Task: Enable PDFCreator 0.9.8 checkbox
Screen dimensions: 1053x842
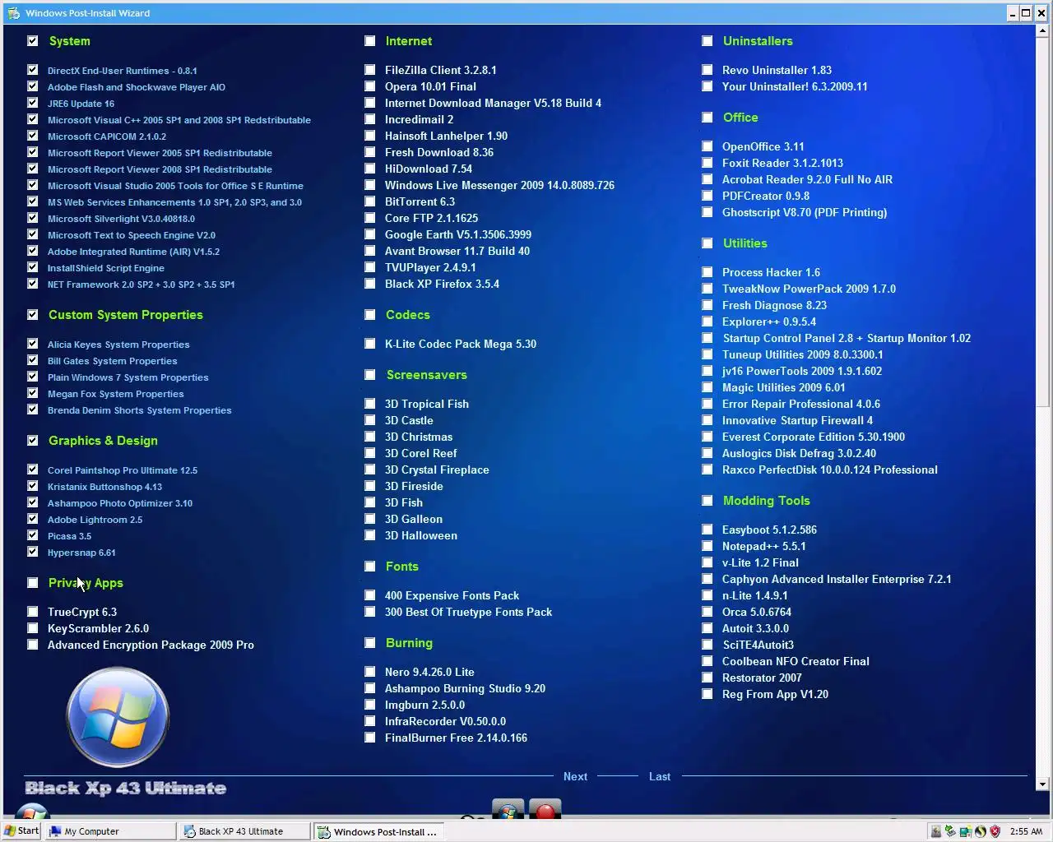Action: [707, 196]
